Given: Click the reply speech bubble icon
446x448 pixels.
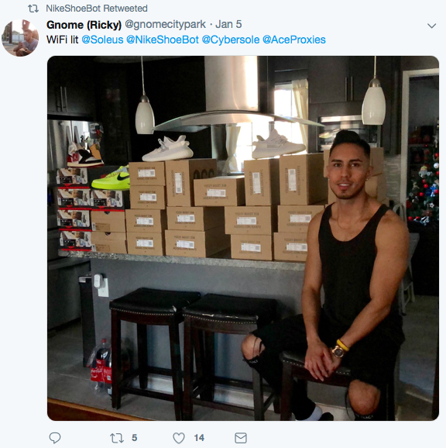Looking at the screenshot, I should [x=55, y=437].
